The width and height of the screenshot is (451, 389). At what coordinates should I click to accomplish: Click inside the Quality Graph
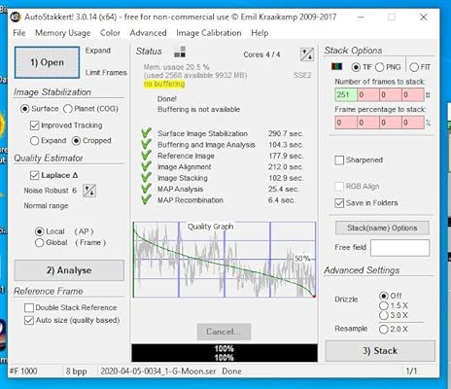coord(225,260)
